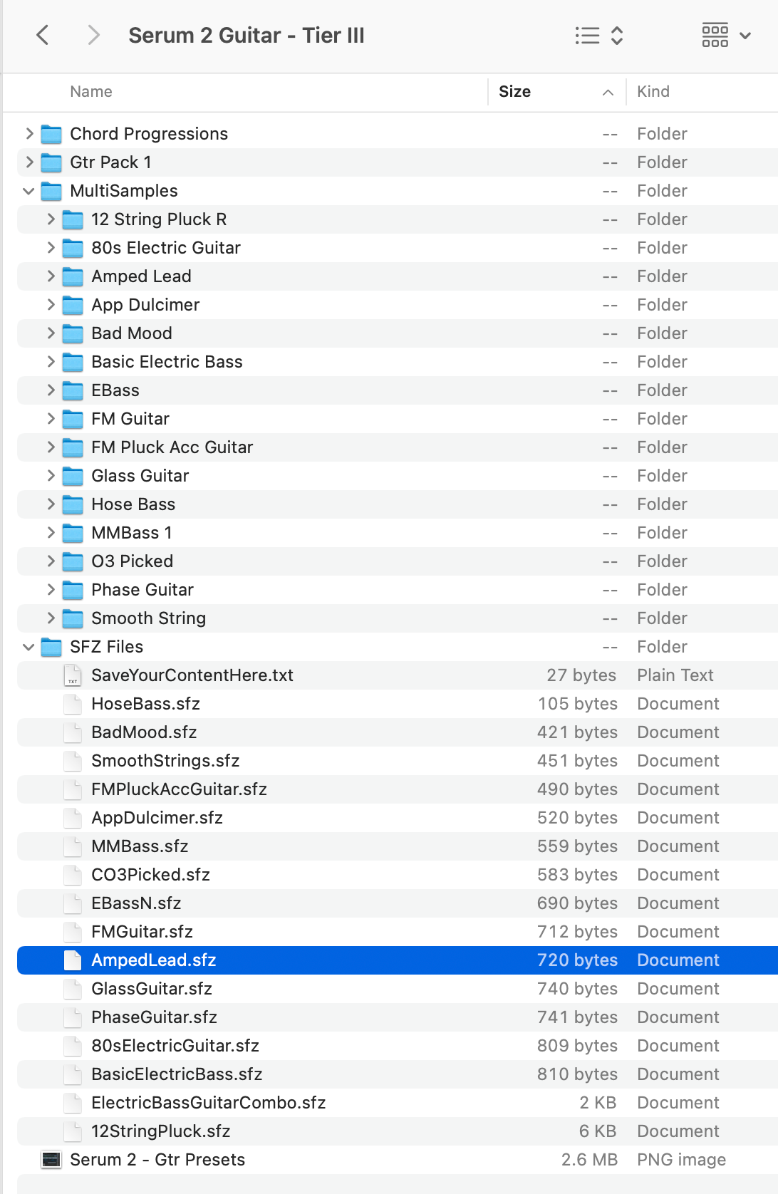
Task: Go back with the left chevron button
Action: [43, 35]
